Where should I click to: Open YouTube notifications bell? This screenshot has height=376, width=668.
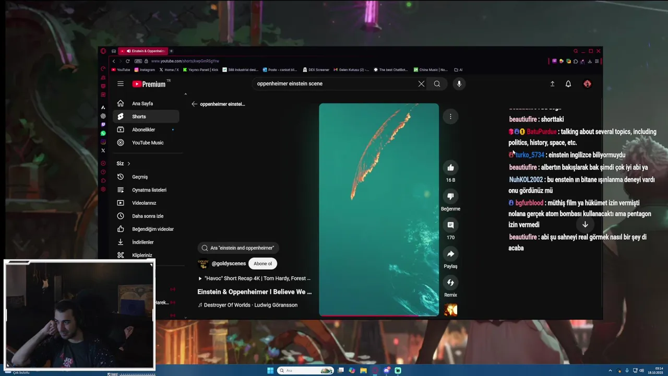pyautogui.click(x=568, y=84)
